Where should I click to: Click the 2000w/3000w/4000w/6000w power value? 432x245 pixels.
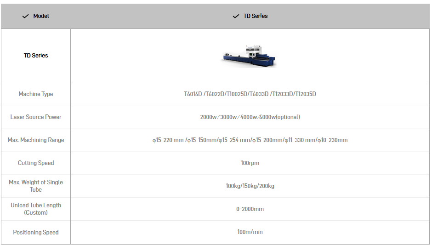tap(250, 117)
